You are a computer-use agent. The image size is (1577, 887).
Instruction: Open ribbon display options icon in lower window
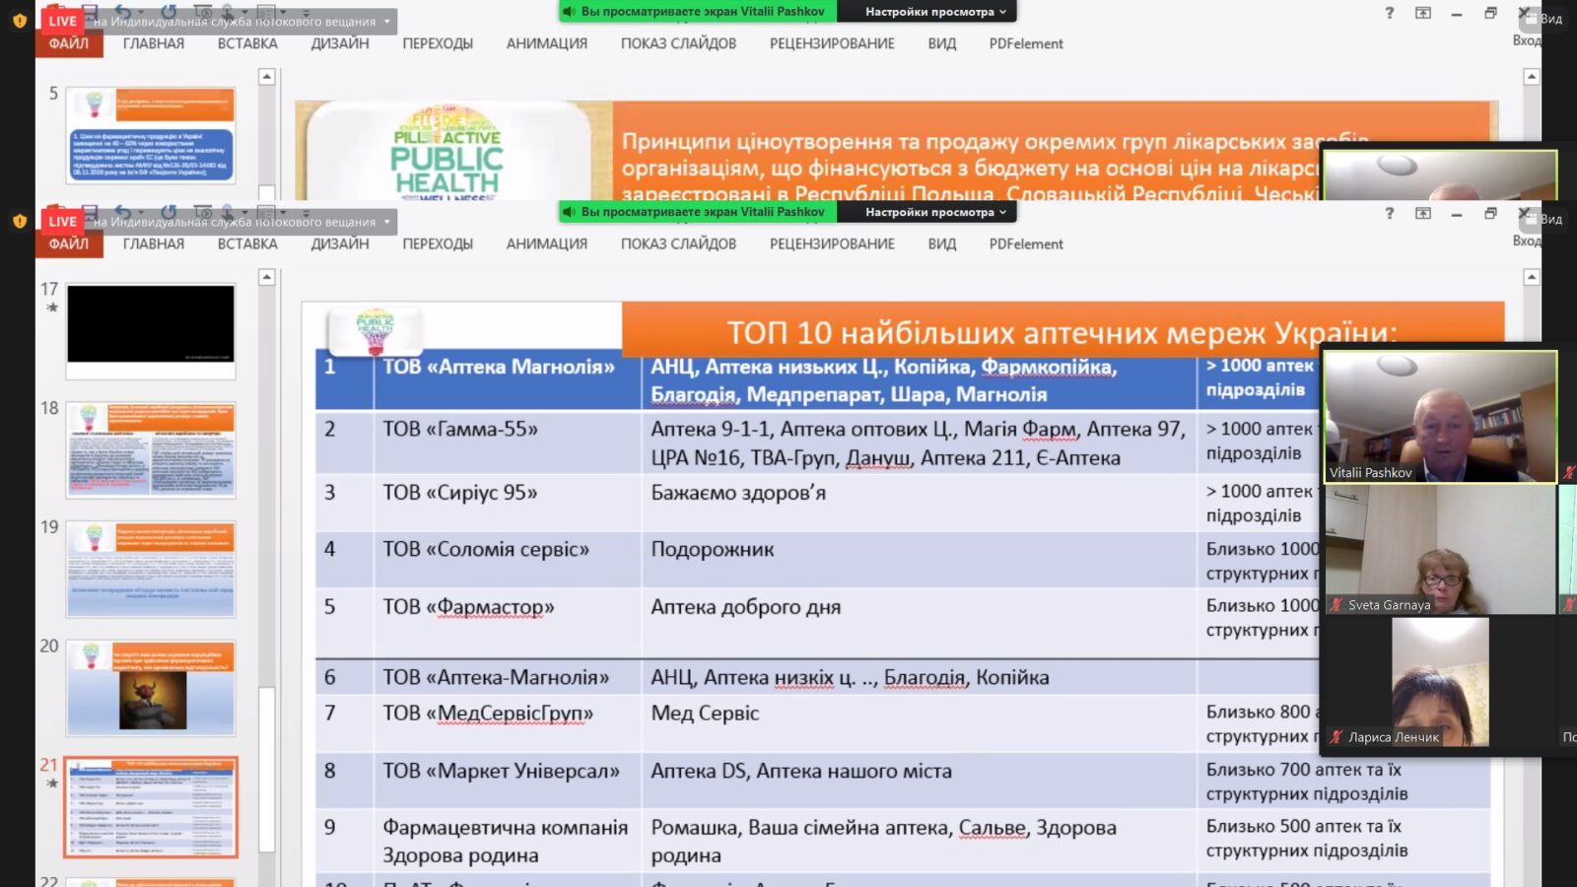click(1423, 213)
